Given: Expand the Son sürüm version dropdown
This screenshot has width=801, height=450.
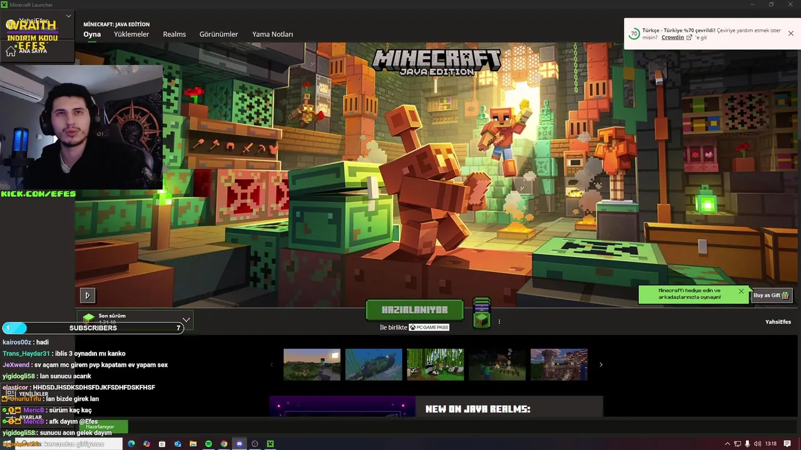Looking at the screenshot, I should pyautogui.click(x=186, y=319).
